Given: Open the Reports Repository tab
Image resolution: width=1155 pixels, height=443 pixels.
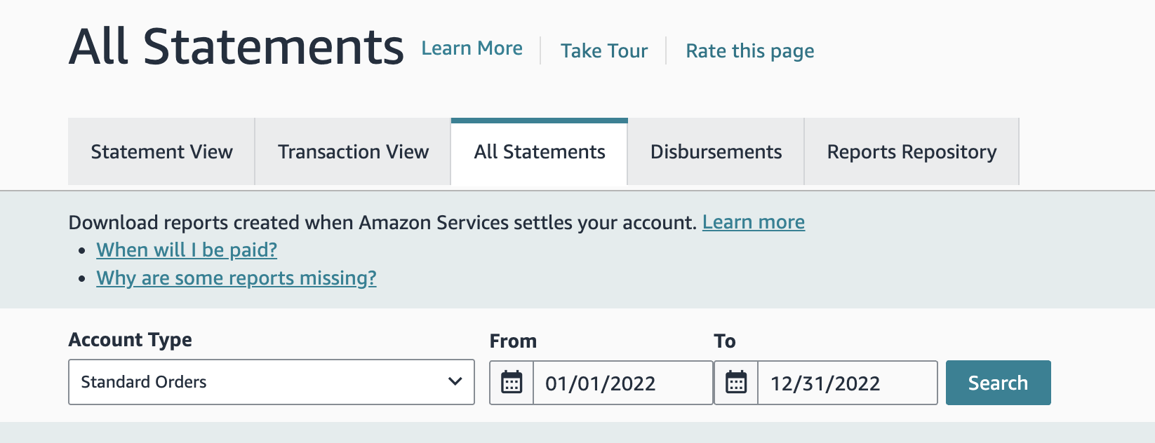Looking at the screenshot, I should [x=912, y=152].
